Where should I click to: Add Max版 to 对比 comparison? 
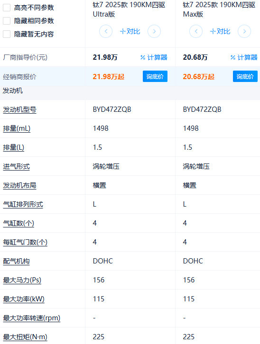pos(220,31)
